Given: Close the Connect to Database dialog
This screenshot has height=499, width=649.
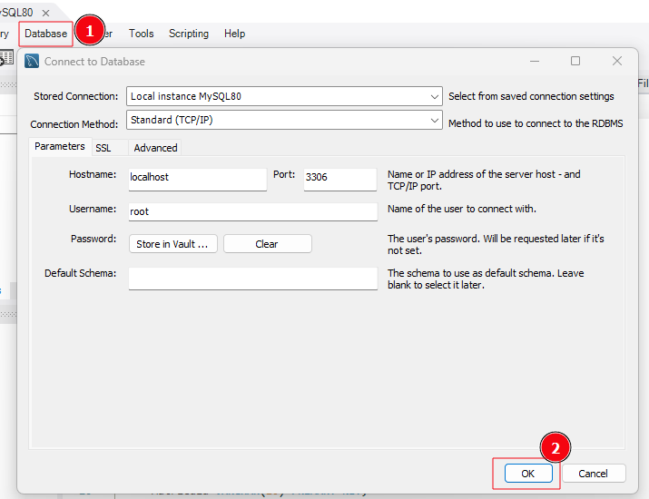Looking at the screenshot, I should (617, 61).
